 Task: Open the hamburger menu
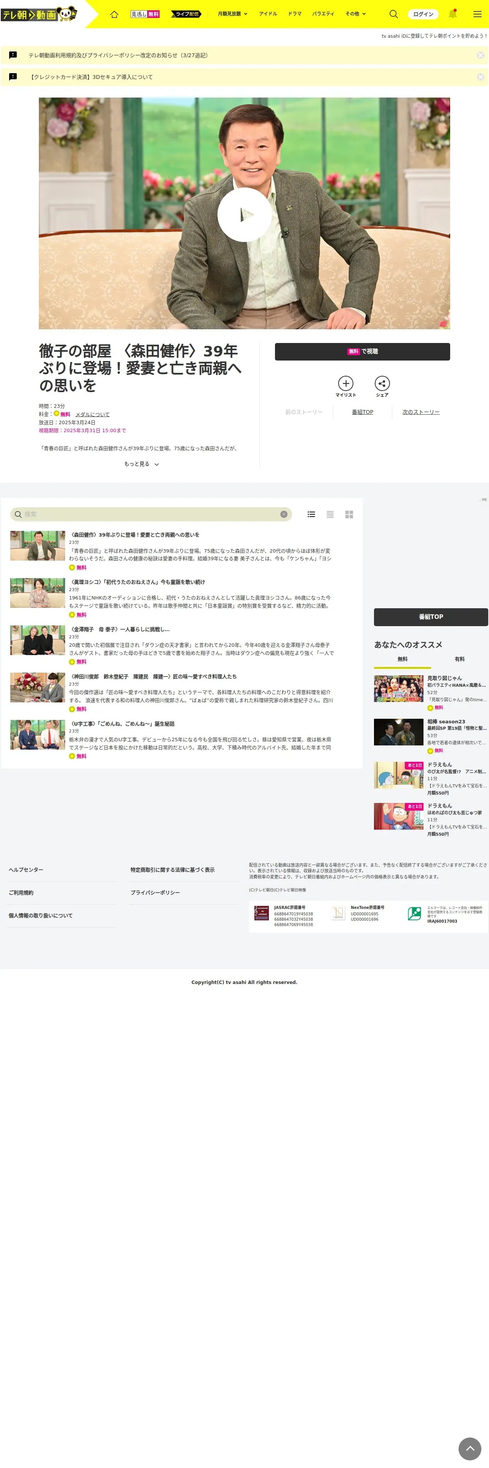pyautogui.click(x=478, y=14)
